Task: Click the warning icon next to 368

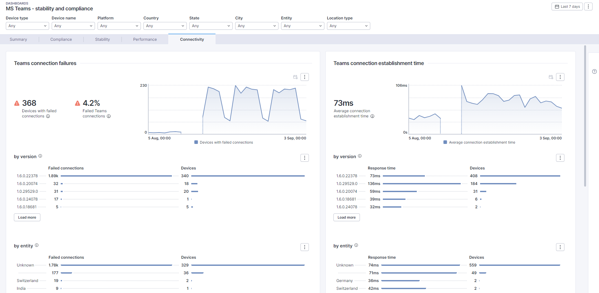Action: [x=17, y=103]
